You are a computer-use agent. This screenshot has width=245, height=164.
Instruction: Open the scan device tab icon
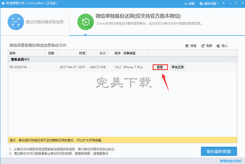point(16,22)
